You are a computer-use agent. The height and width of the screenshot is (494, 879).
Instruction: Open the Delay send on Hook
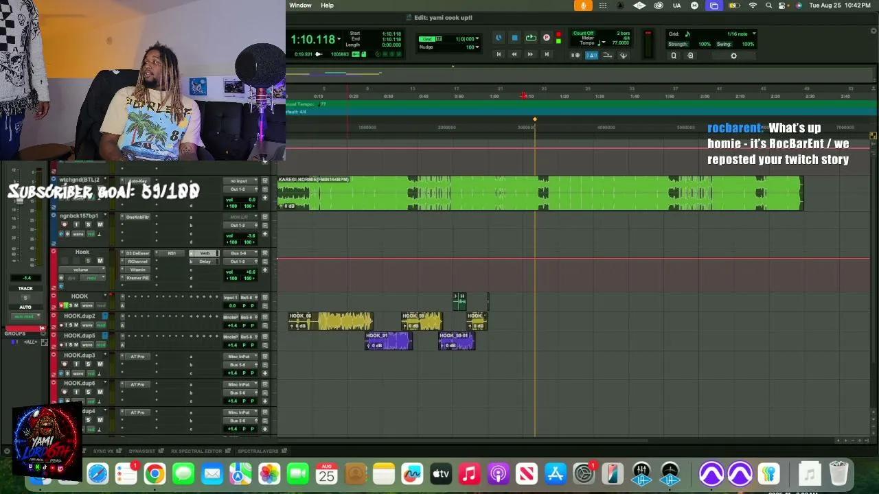205,261
